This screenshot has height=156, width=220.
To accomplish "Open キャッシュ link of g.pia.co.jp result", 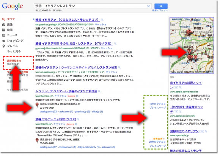I will coord(106,48).
